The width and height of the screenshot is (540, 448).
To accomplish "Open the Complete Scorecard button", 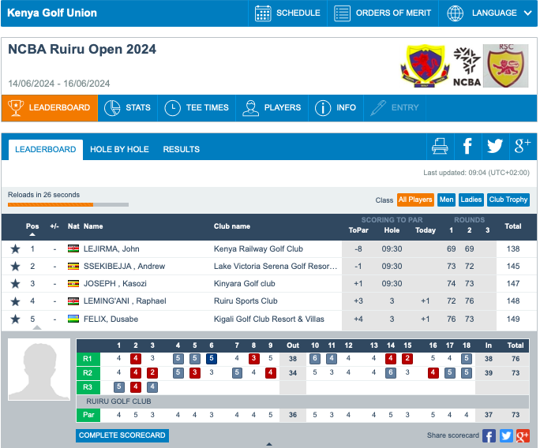I will pyautogui.click(x=122, y=435).
